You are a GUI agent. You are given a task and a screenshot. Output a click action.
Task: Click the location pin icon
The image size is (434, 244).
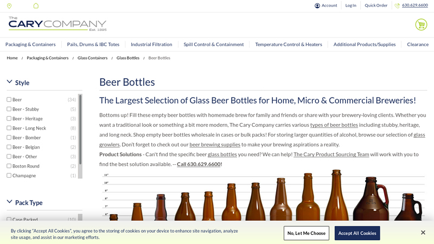tap(9, 6)
